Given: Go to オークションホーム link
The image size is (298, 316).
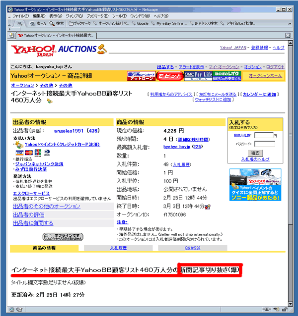Looking at the screenshot, I should [265, 76].
